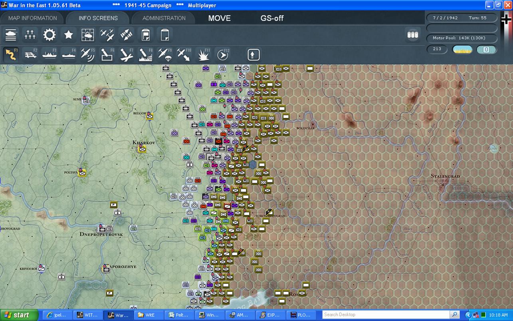This screenshot has height=321, width=513.
Task: Open the weather map icon
Action: point(88,35)
